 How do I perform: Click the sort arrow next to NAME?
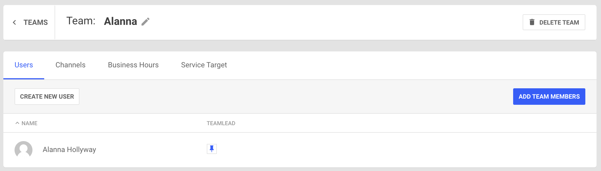[x=17, y=123]
